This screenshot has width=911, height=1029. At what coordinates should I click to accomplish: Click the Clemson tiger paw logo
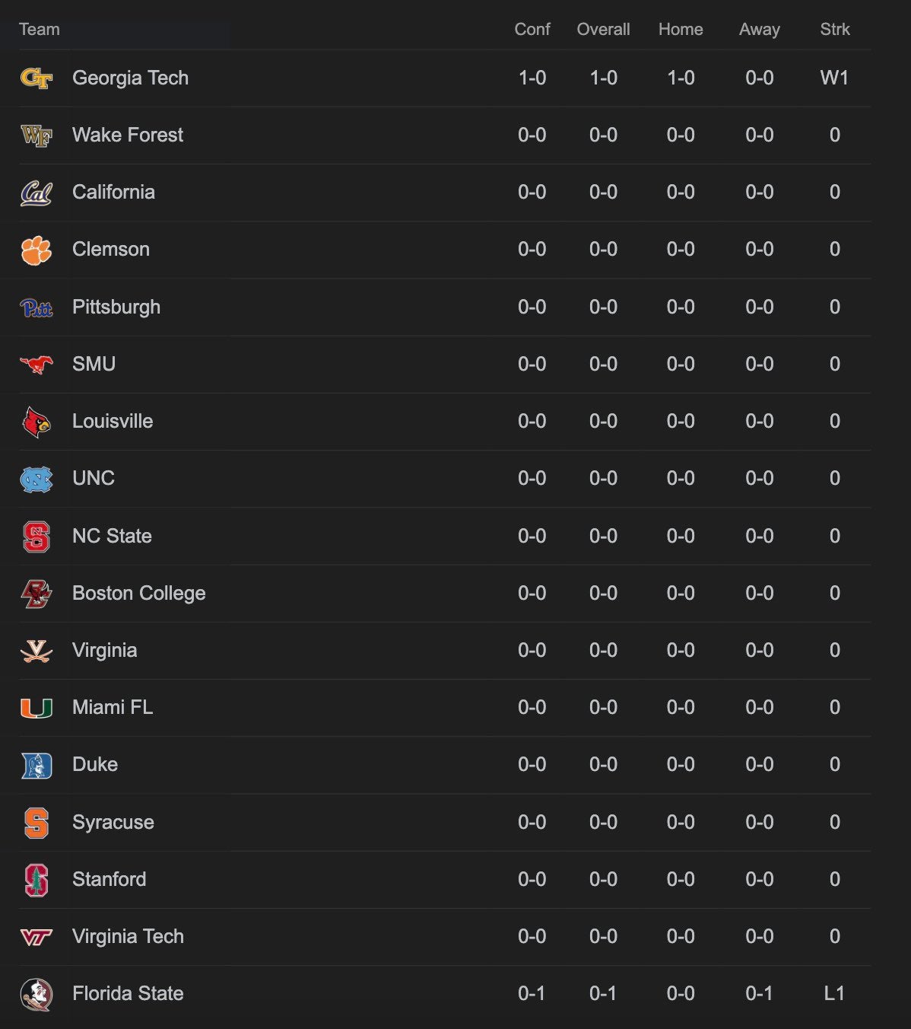coord(37,250)
